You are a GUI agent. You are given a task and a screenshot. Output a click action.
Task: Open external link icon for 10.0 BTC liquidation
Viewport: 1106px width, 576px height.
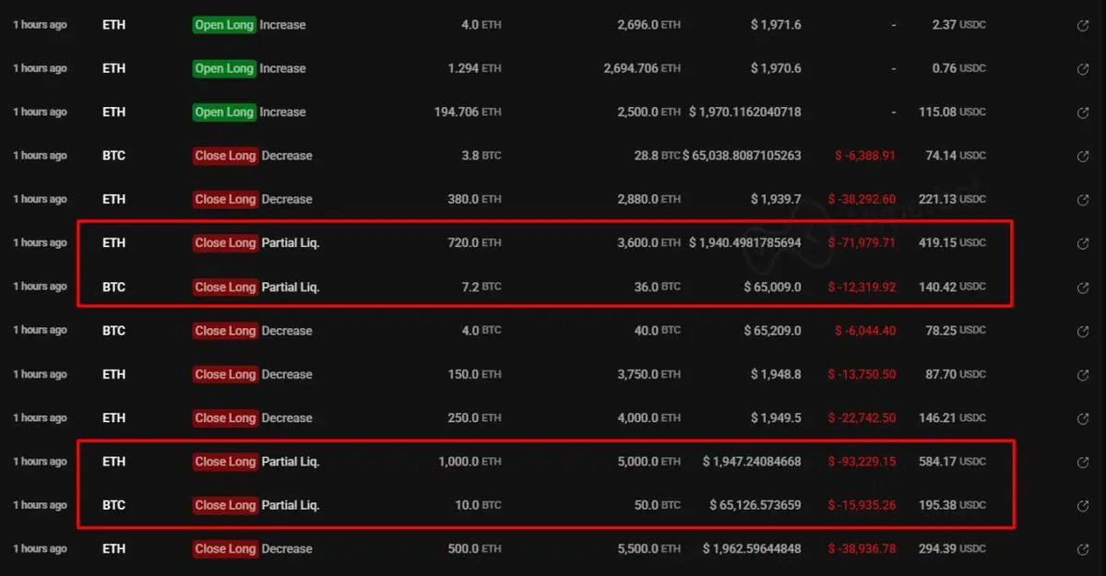1083,506
